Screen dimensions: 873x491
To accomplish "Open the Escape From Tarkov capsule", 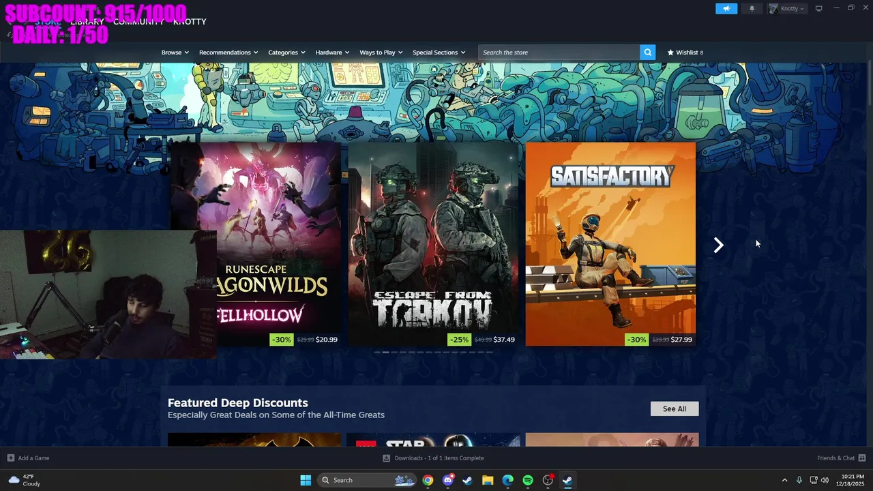I will tap(433, 244).
